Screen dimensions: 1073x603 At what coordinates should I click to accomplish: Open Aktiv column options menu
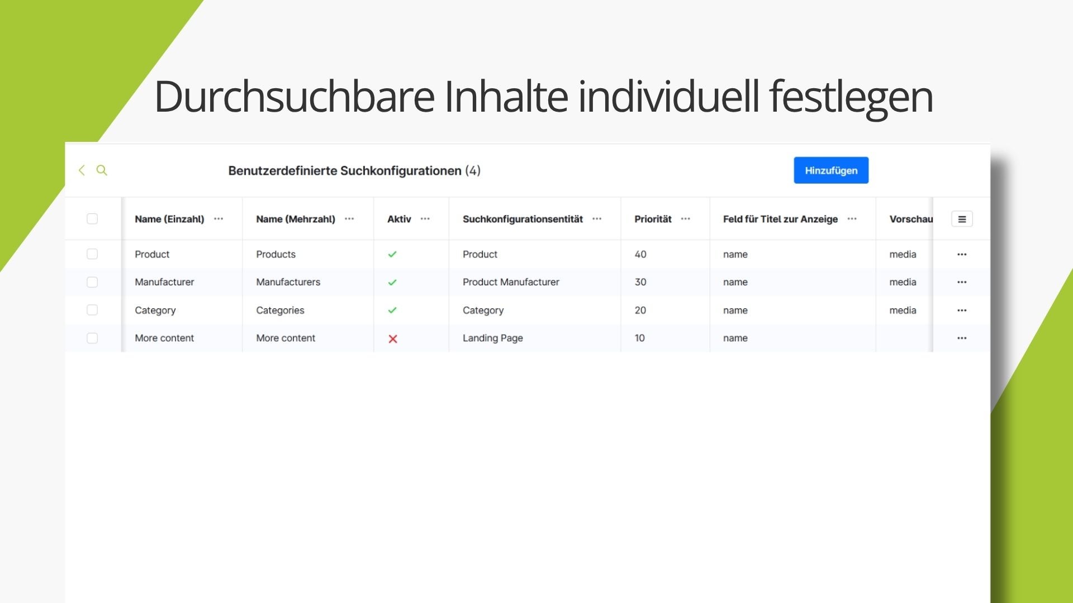(x=425, y=219)
